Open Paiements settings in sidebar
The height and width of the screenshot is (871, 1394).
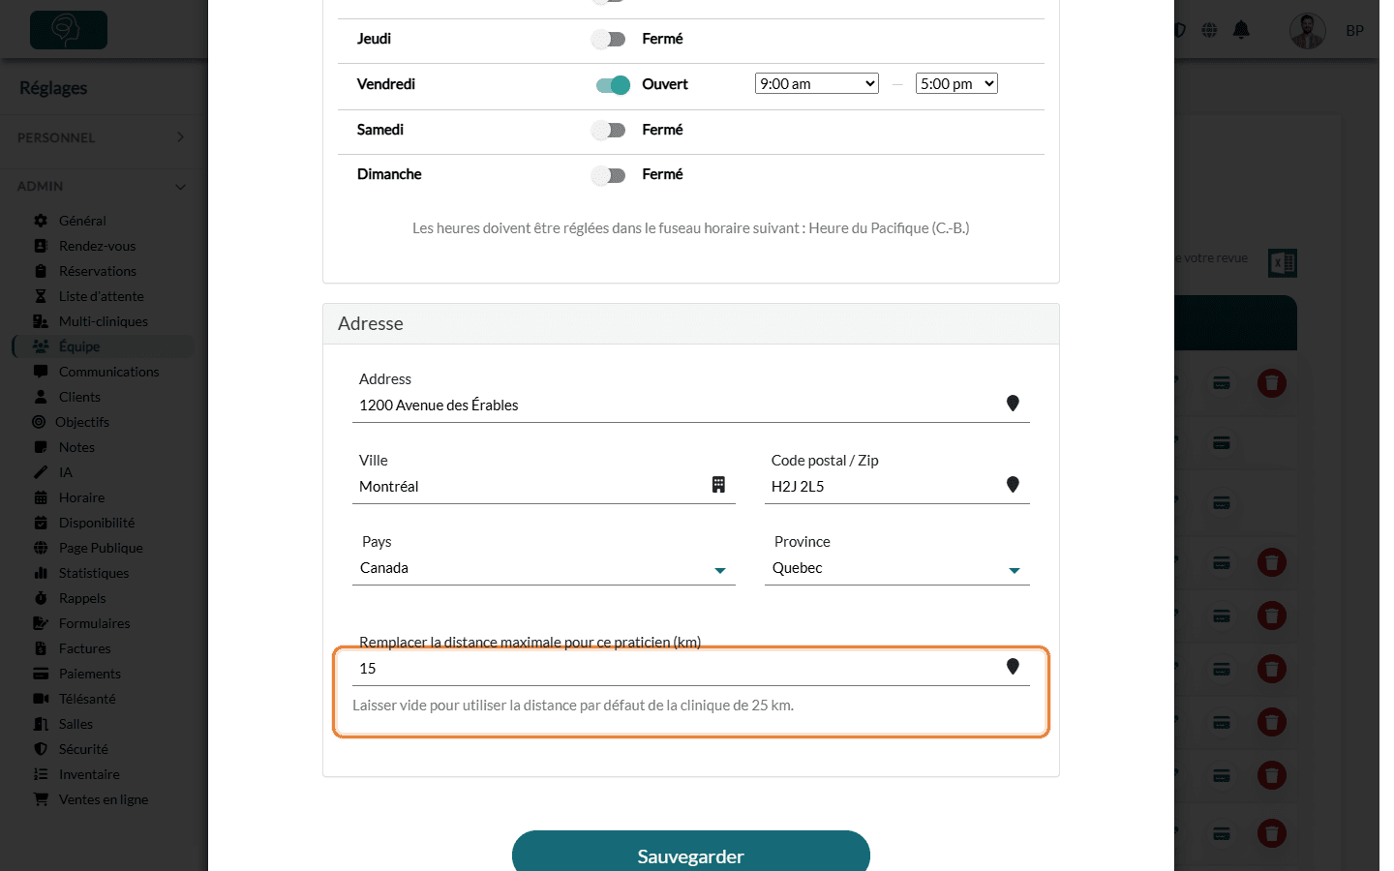[89, 674]
